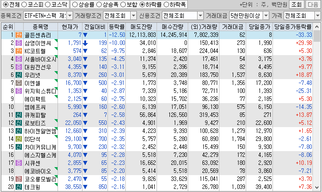The height and width of the screenshot is (192, 322).
Task: Select the 엠에프씨 stock name
Action: coord(35,107)
